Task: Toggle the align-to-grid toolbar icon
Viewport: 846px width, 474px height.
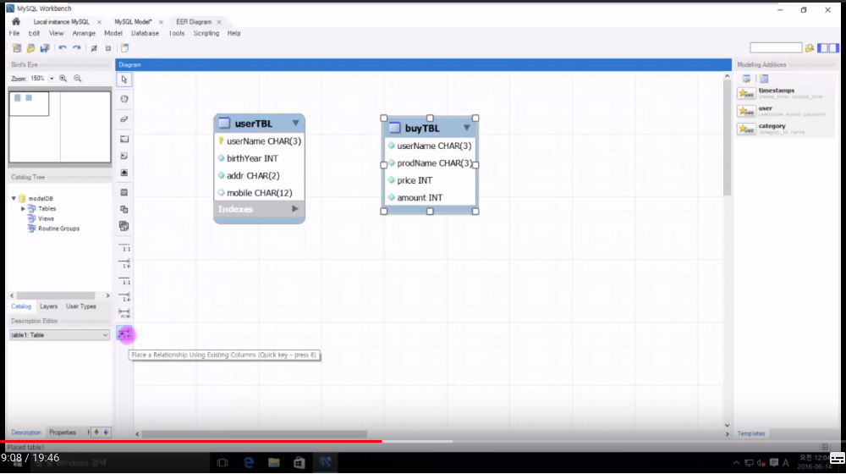Action: pyautogui.click(x=108, y=48)
